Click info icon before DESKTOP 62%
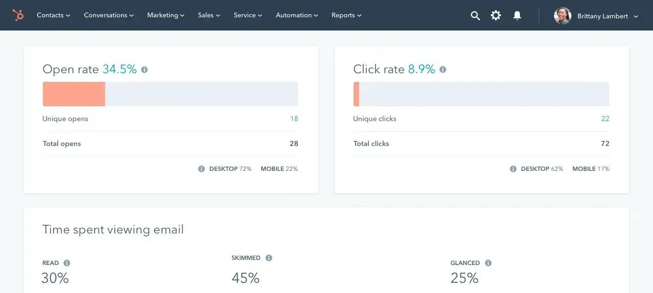 click(513, 169)
